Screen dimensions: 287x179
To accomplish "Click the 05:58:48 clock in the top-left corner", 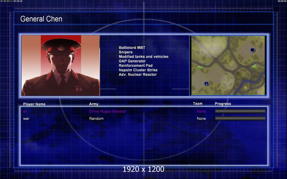I will pyautogui.click(x=18, y=1).
